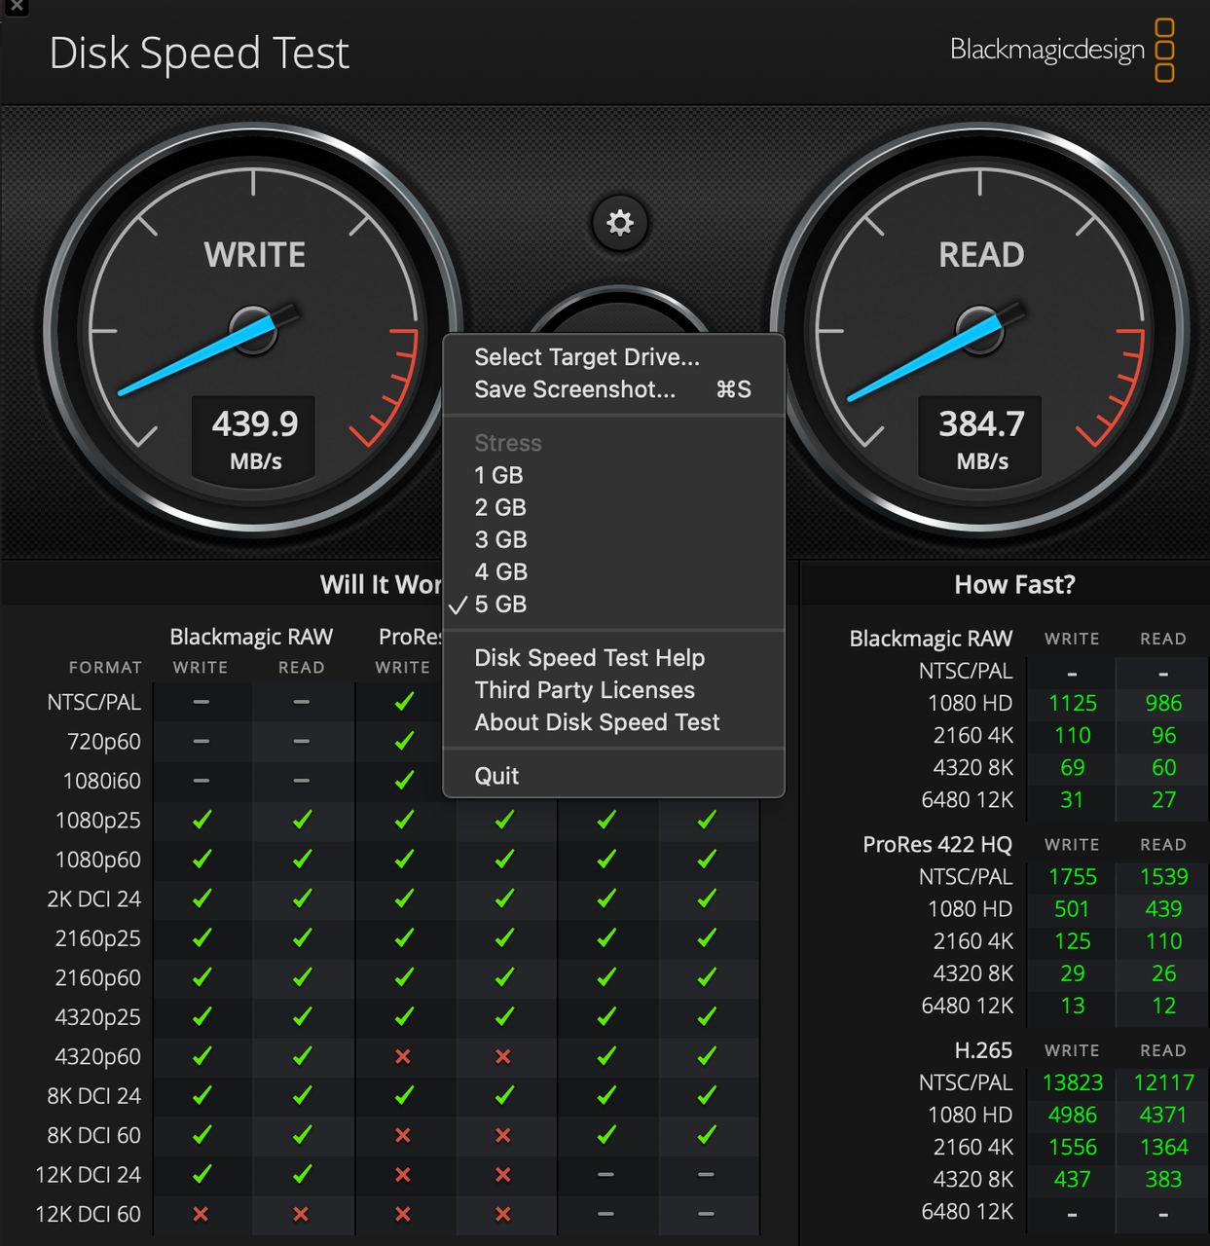Click the How Fast? panel heading

1014,584
